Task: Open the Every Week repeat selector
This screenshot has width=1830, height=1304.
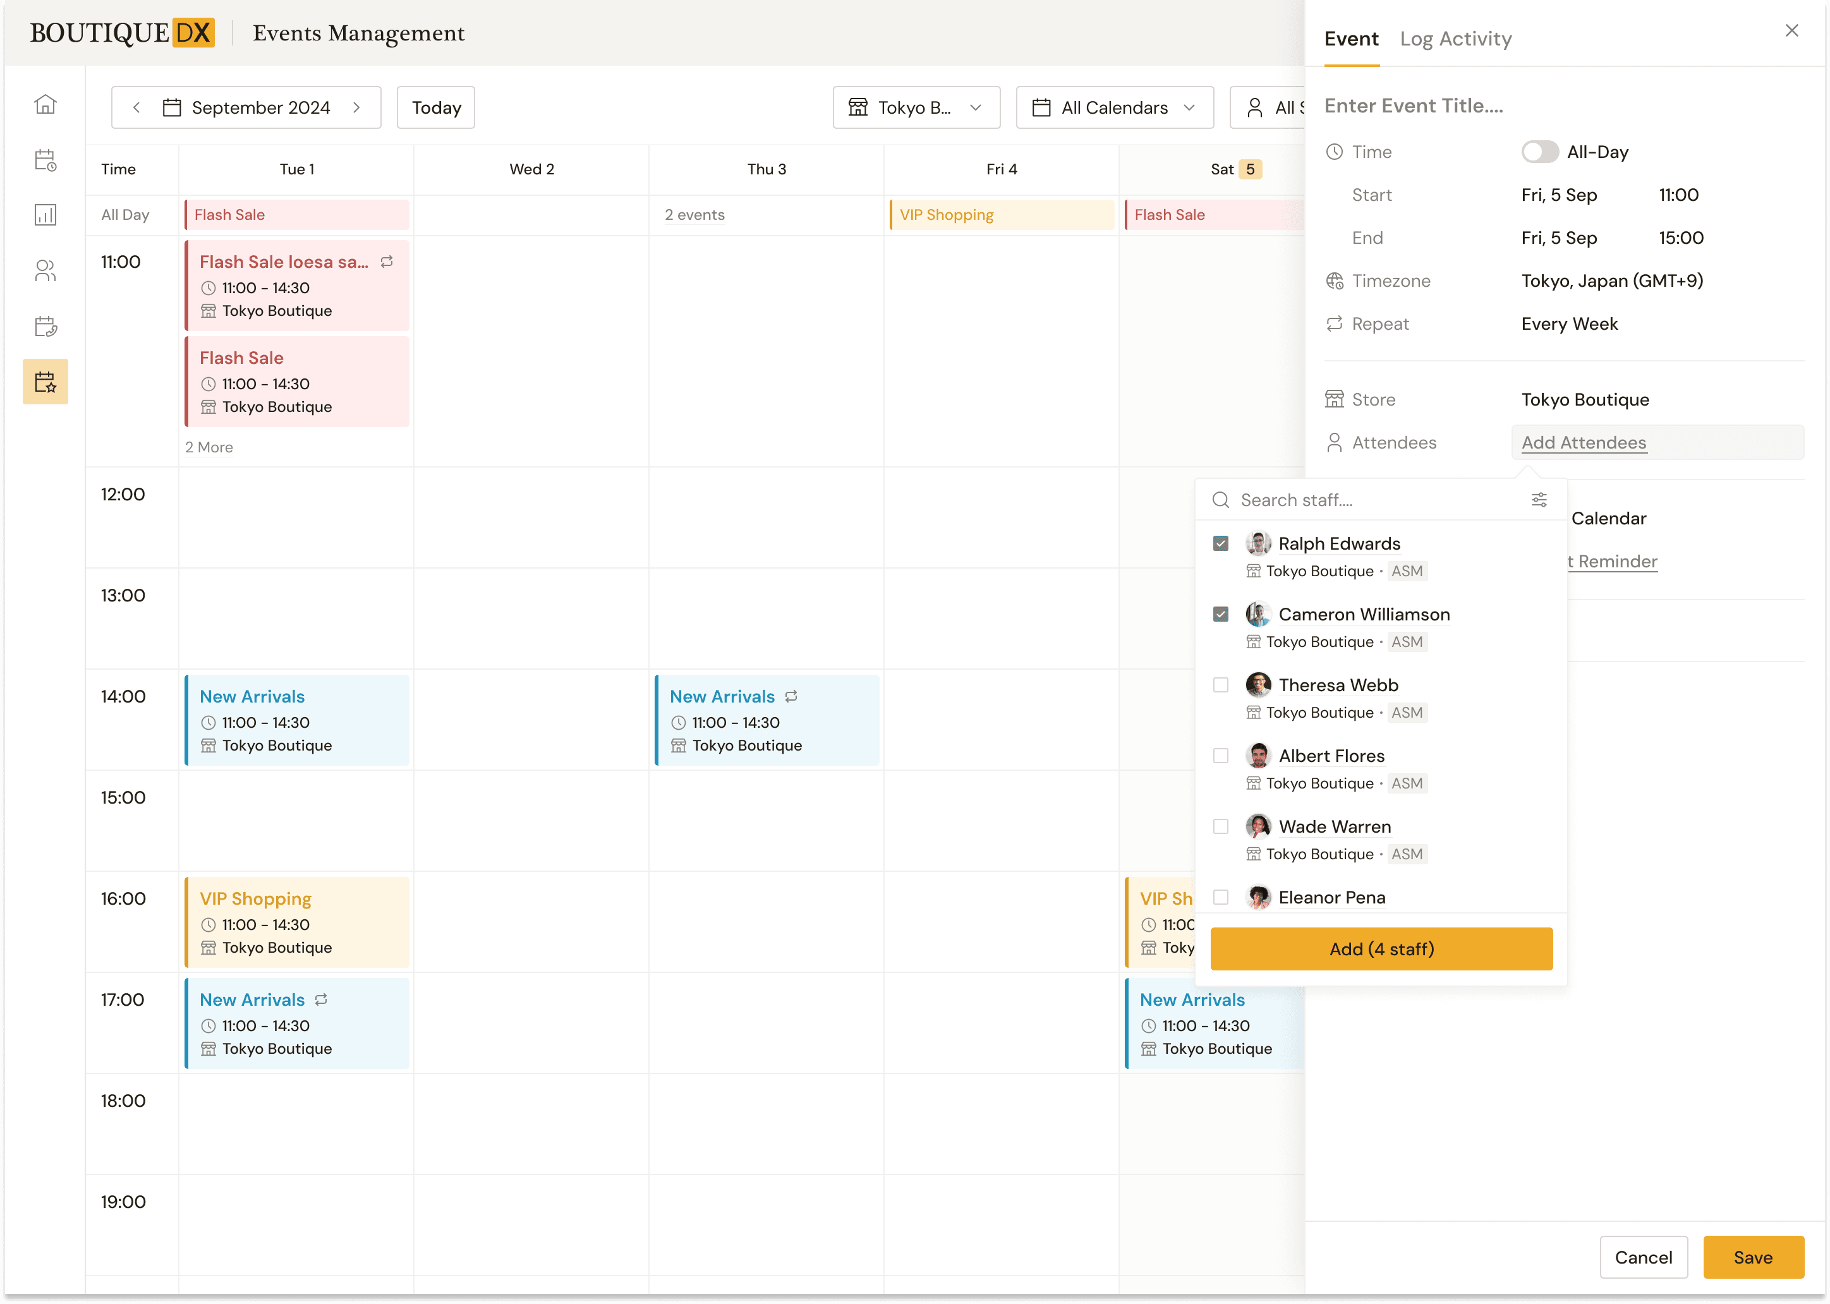Action: click(x=1569, y=323)
